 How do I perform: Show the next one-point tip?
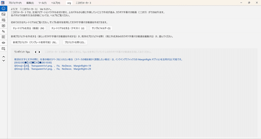coord(39,52)
